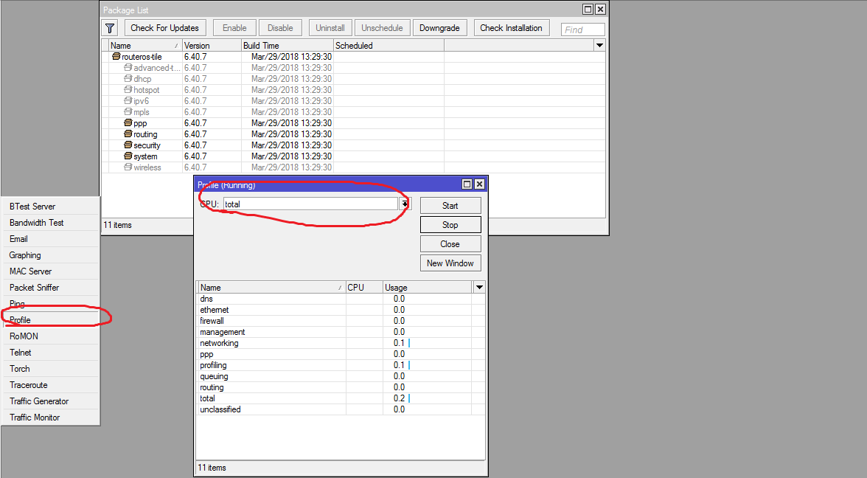
Task: Maximize the Package List window
Action: click(x=588, y=10)
